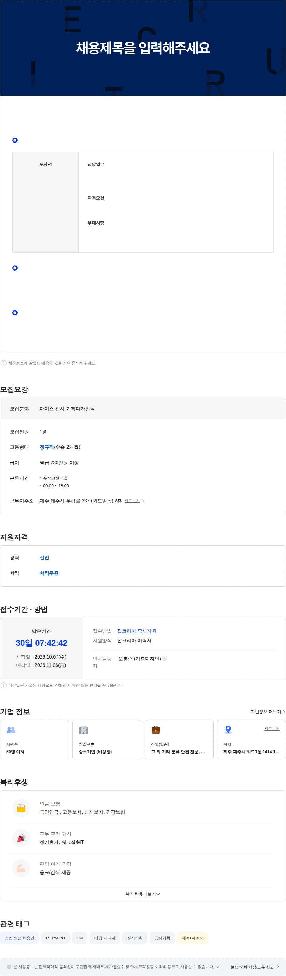The height and width of the screenshot is (976, 286).
Task: Click the pension and insurance wallet icon
Action: (x=21, y=807)
